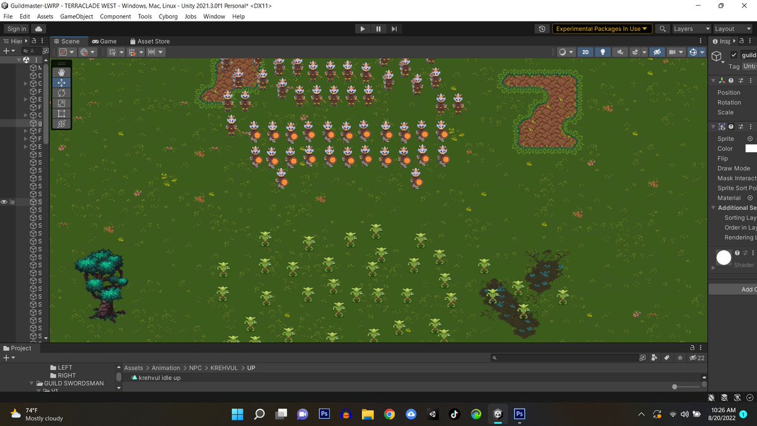Toggle the eye visibility icon in Hierarchy
Viewport: 757px width, 426px height.
(x=4, y=202)
